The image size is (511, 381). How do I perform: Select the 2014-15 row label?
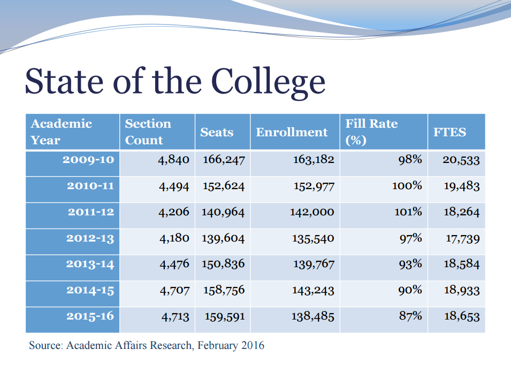[73, 294]
